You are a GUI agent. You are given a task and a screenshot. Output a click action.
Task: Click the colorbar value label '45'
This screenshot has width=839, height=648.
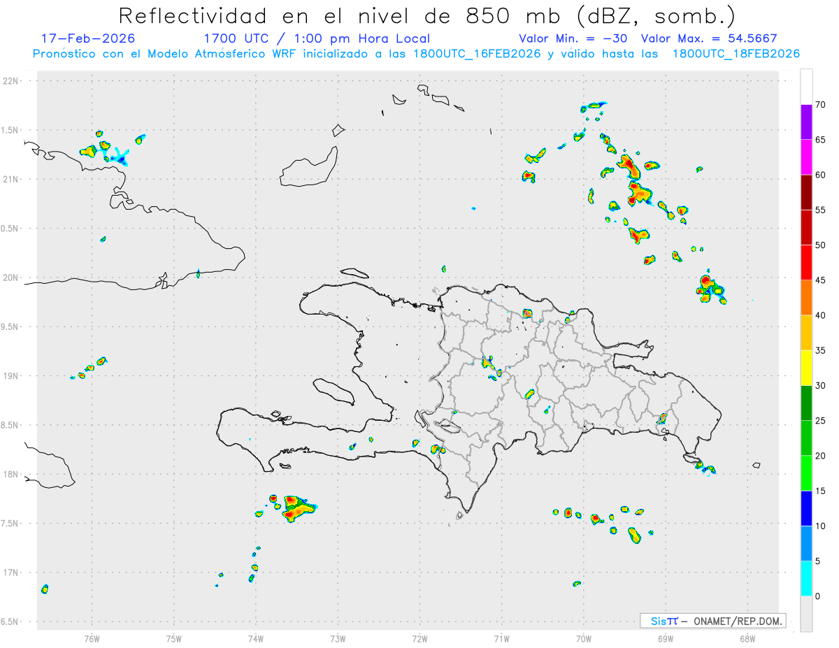(x=821, y=280)
